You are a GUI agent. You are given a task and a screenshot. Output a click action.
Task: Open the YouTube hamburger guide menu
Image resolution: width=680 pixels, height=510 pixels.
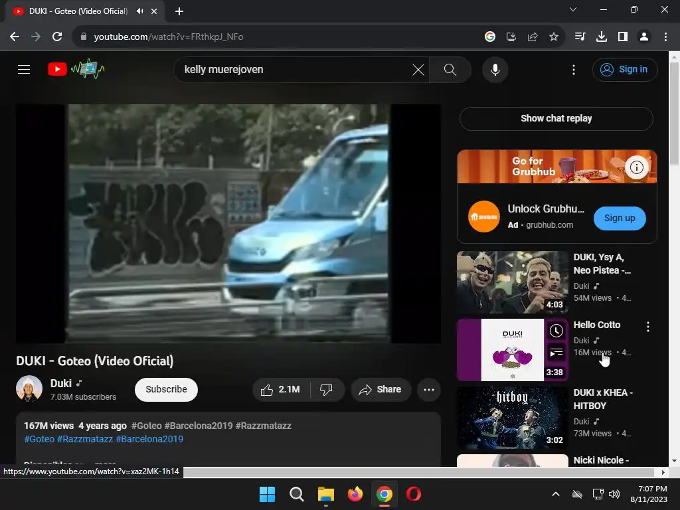click(24, 69)
